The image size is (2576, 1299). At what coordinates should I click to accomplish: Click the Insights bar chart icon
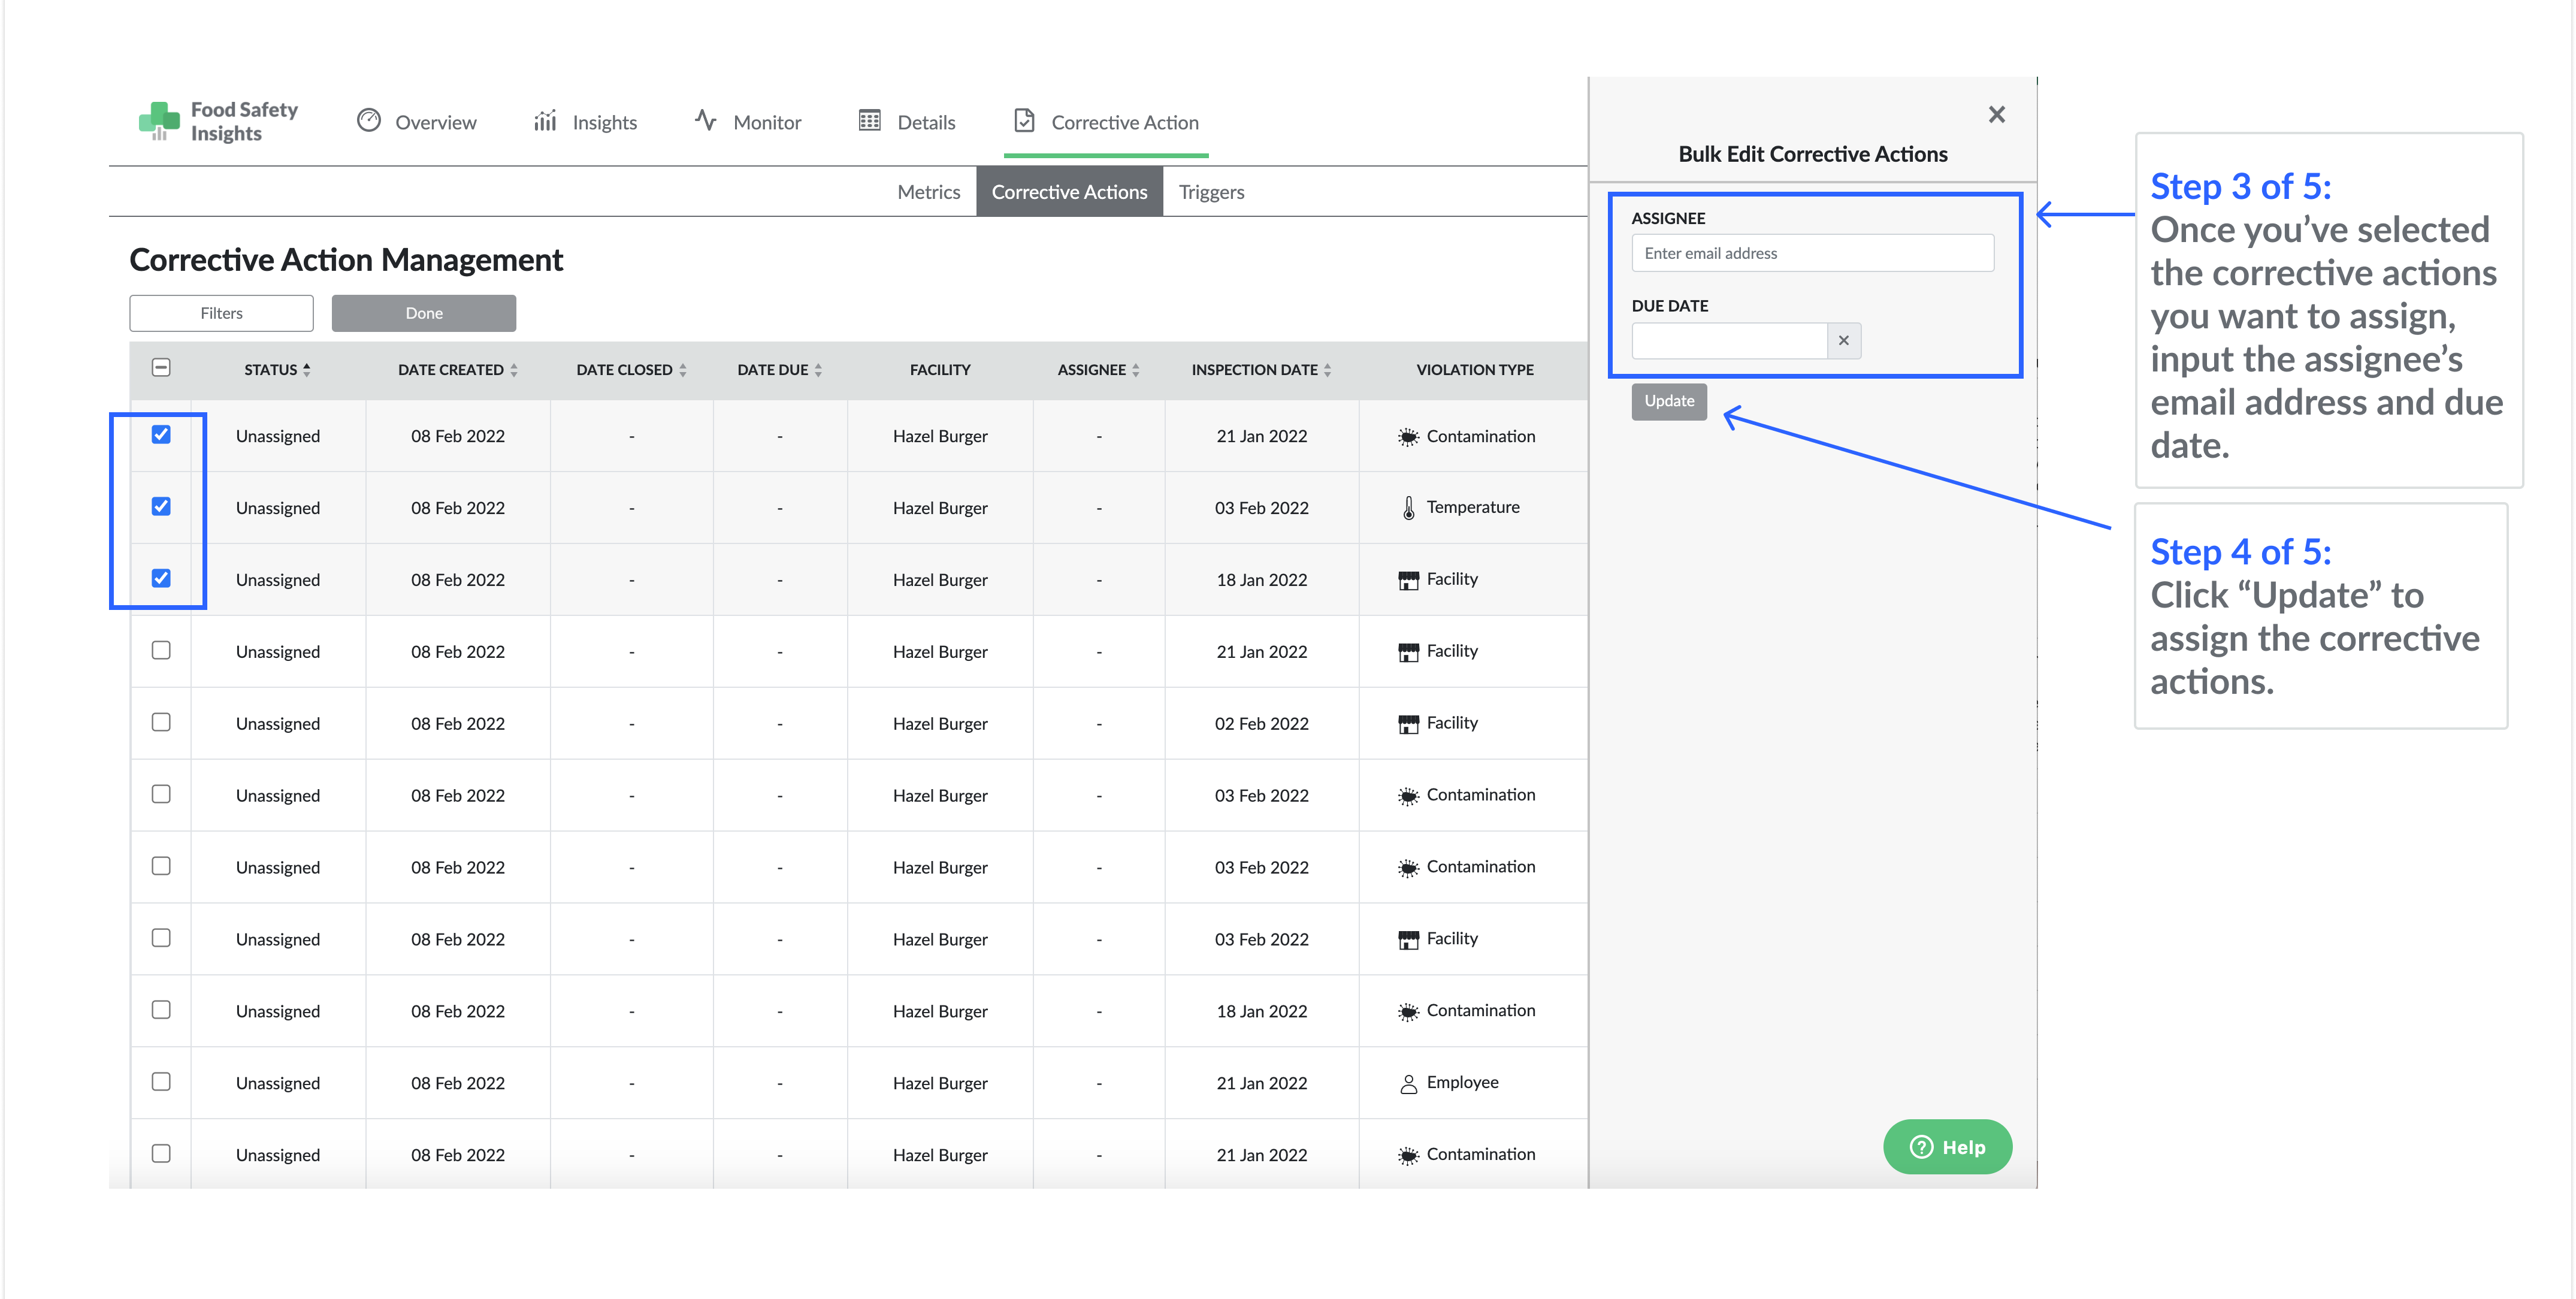545,121
